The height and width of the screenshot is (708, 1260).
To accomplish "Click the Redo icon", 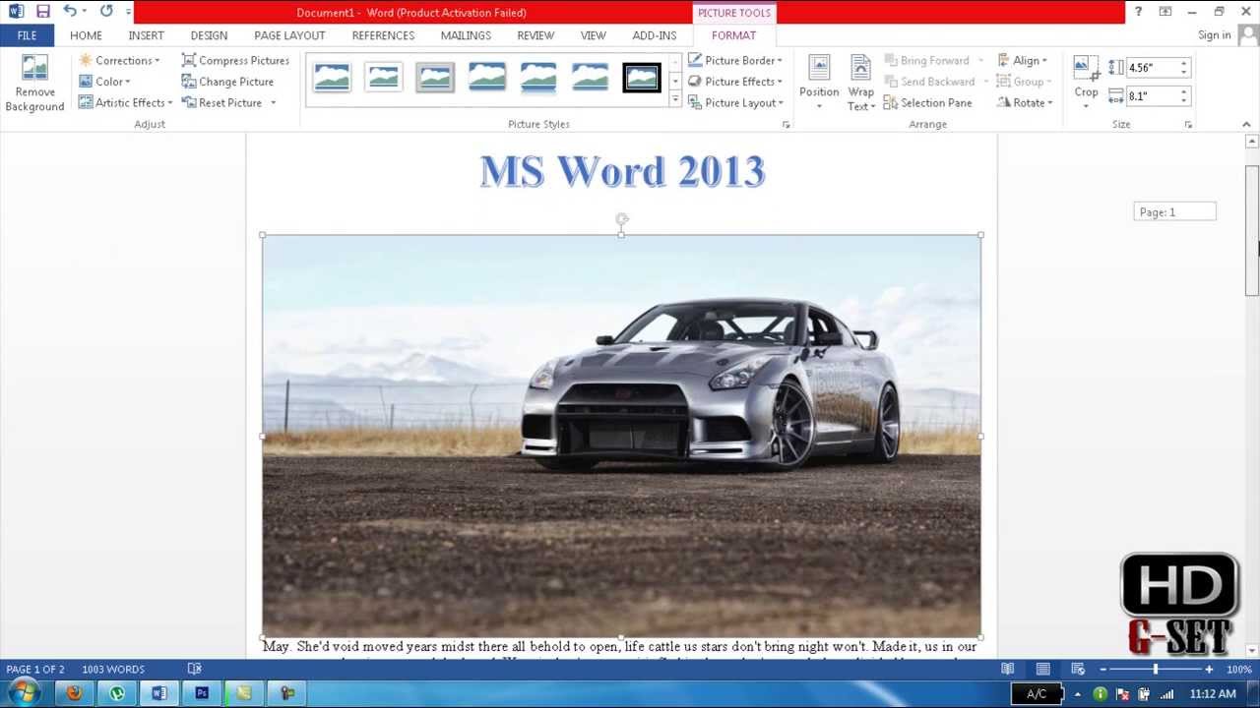I will pos(106,12).
